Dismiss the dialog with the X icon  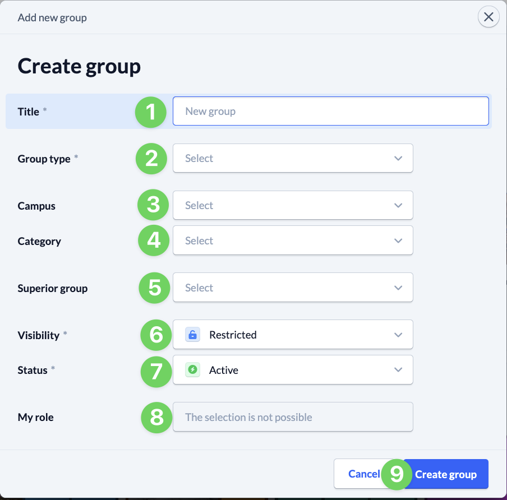point(488,17)
